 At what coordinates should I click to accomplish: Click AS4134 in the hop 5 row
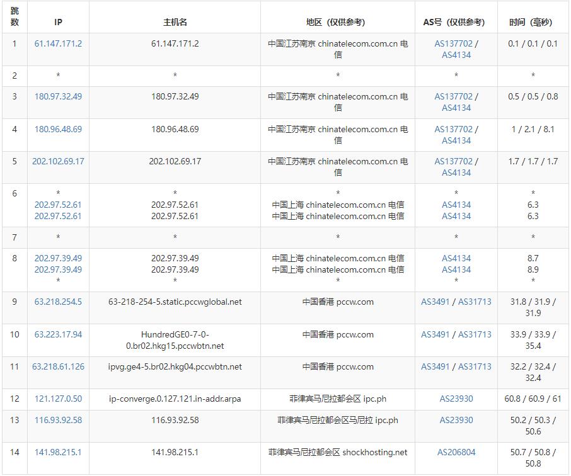(x=456, y=173)
